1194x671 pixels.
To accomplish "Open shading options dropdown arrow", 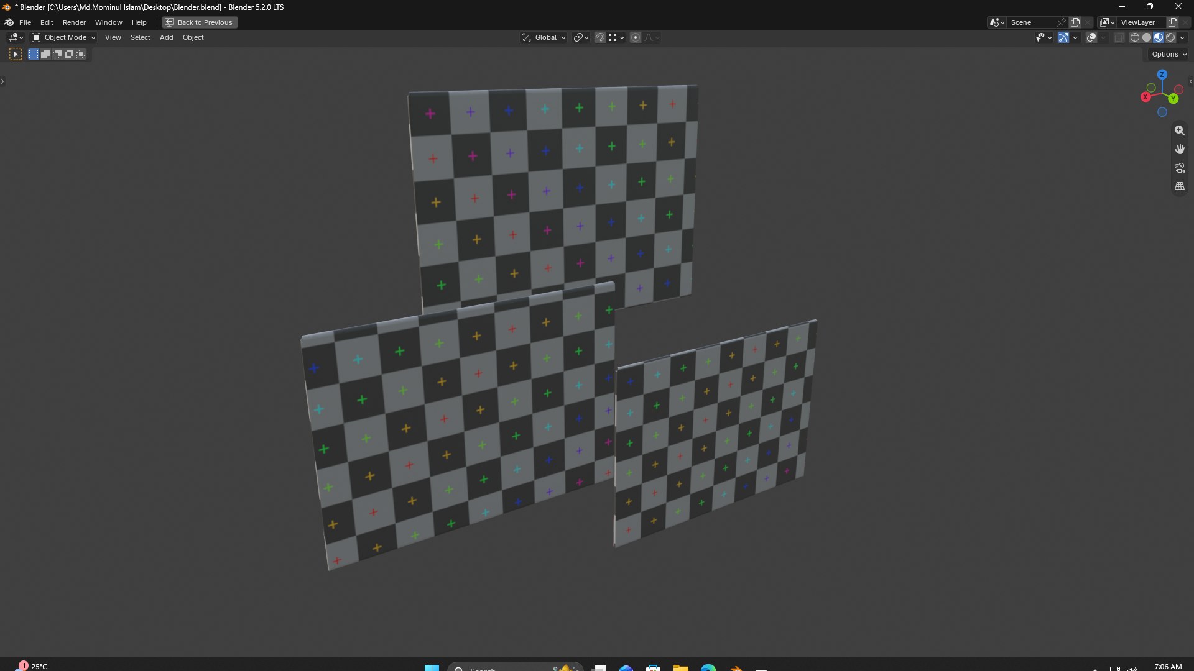I will (x=1182, y=38).
